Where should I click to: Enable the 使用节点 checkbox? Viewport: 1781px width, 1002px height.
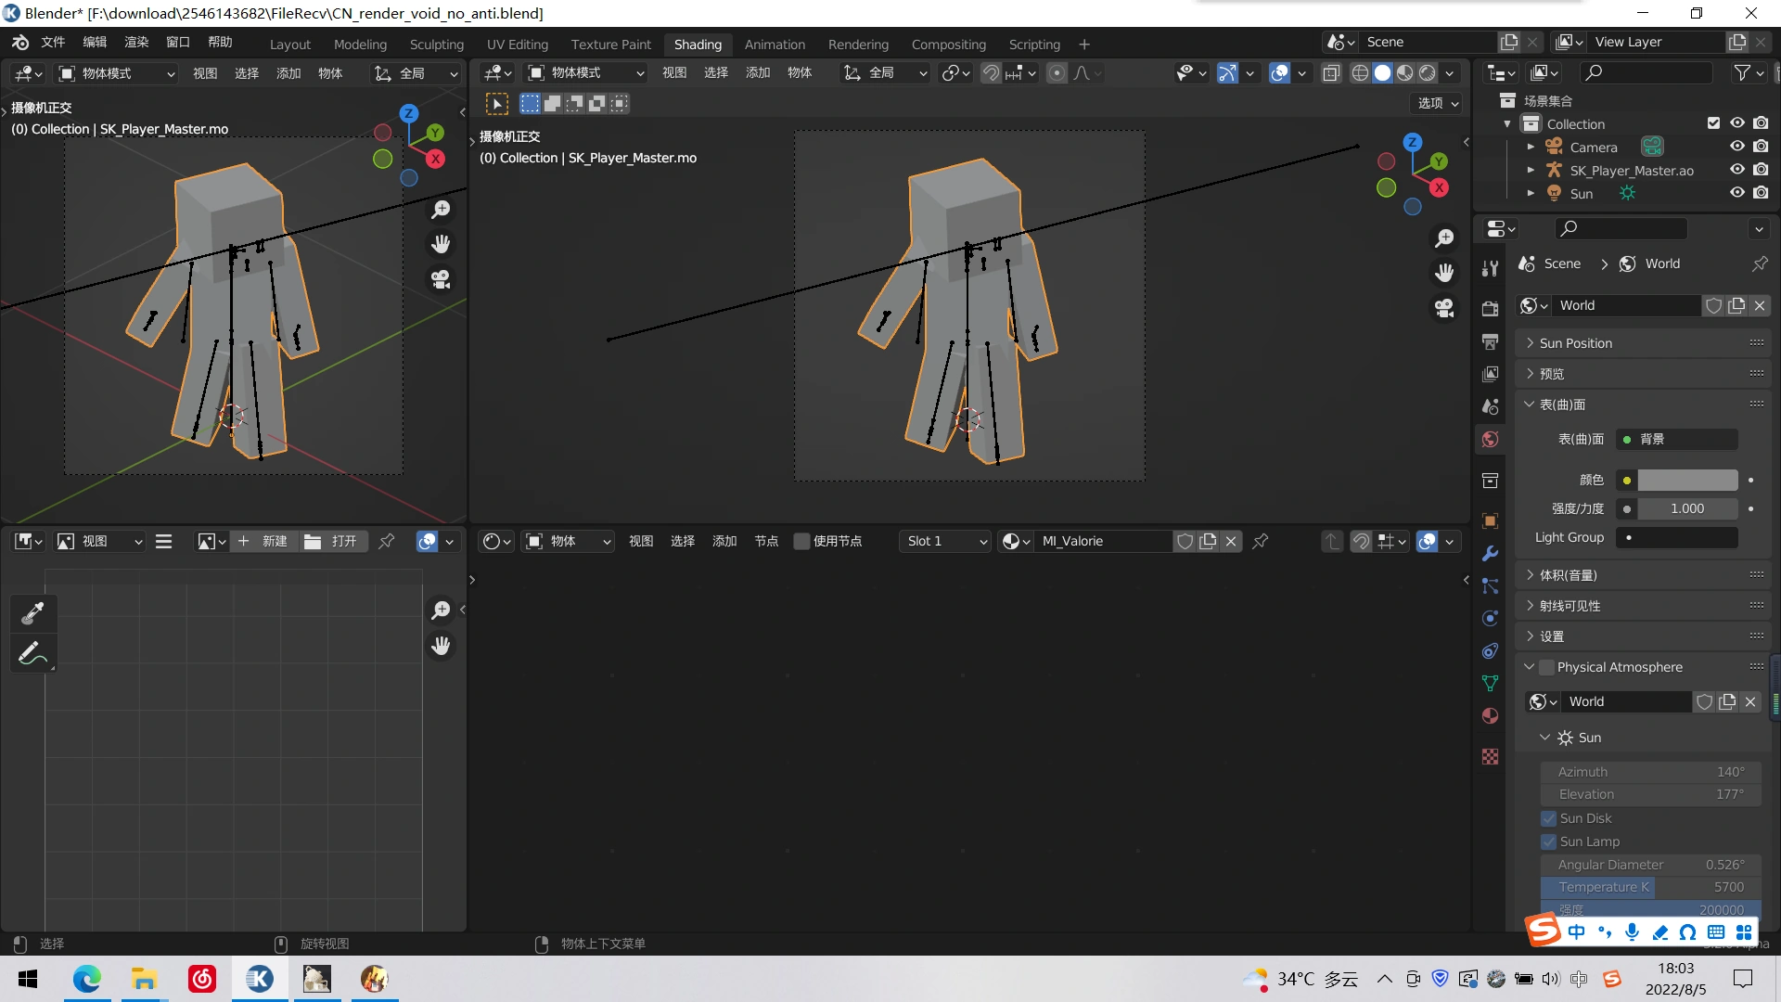pos(801,542)
